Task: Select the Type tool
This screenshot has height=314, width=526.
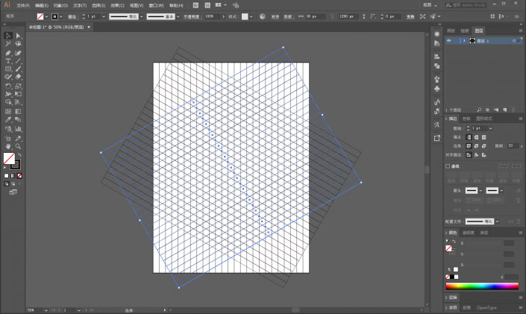Action: pos(8,61)
